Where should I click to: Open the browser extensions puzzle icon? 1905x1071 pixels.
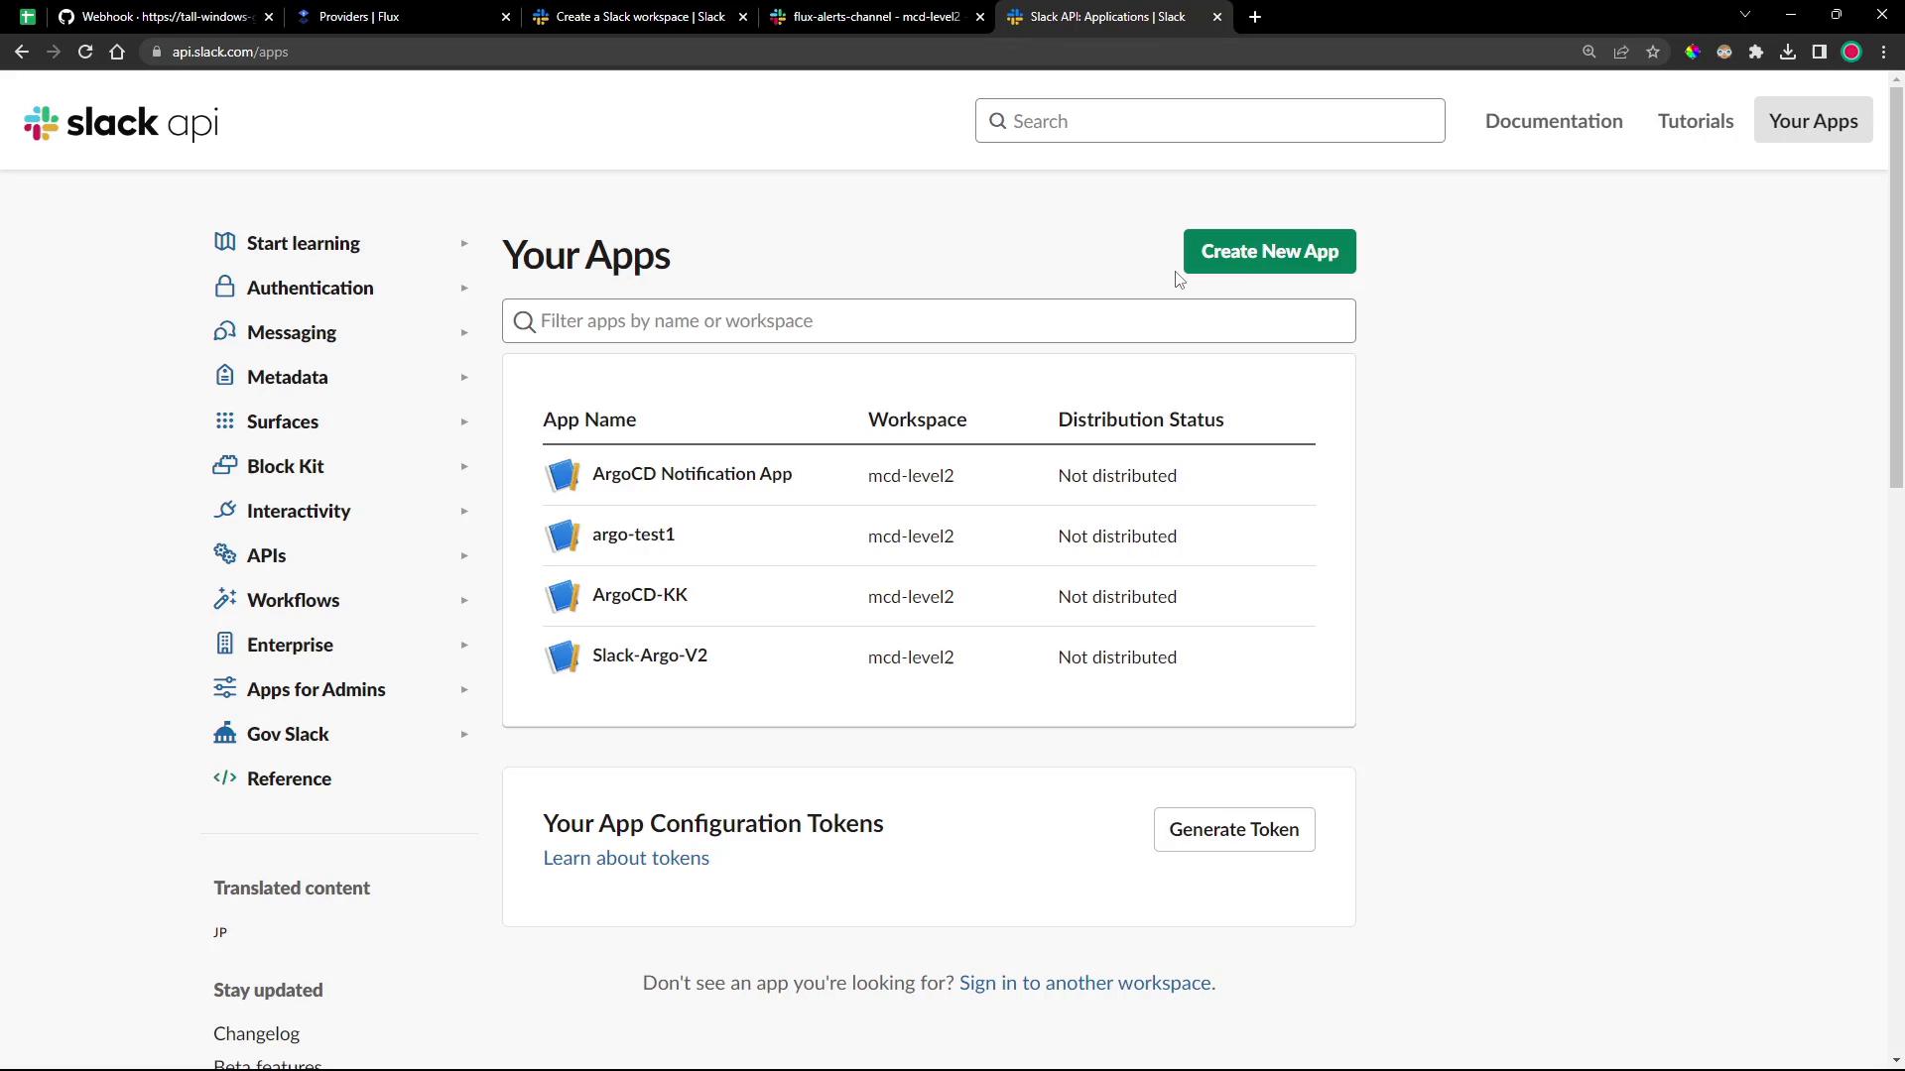coord(1756,52)
